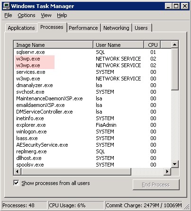Open the File menu
The image size is (191, 211).
[8, 15]
